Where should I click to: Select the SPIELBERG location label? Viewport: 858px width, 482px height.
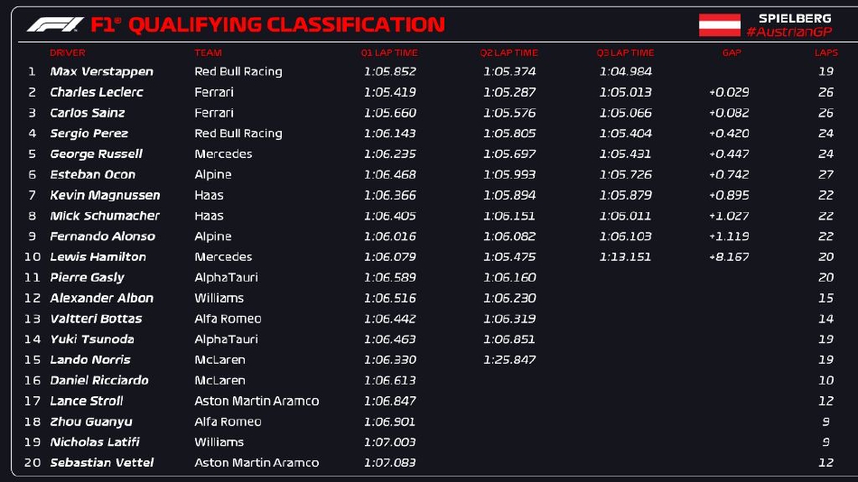[x=794, y=18]
